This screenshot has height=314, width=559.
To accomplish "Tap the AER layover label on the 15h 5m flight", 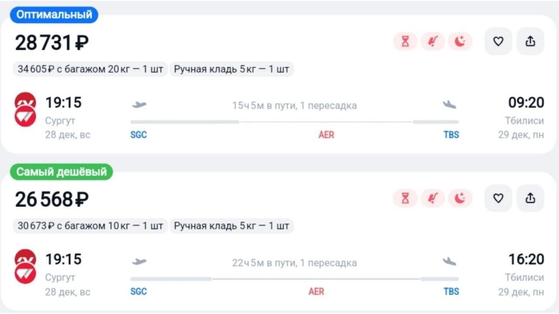I will pos(326,135).
